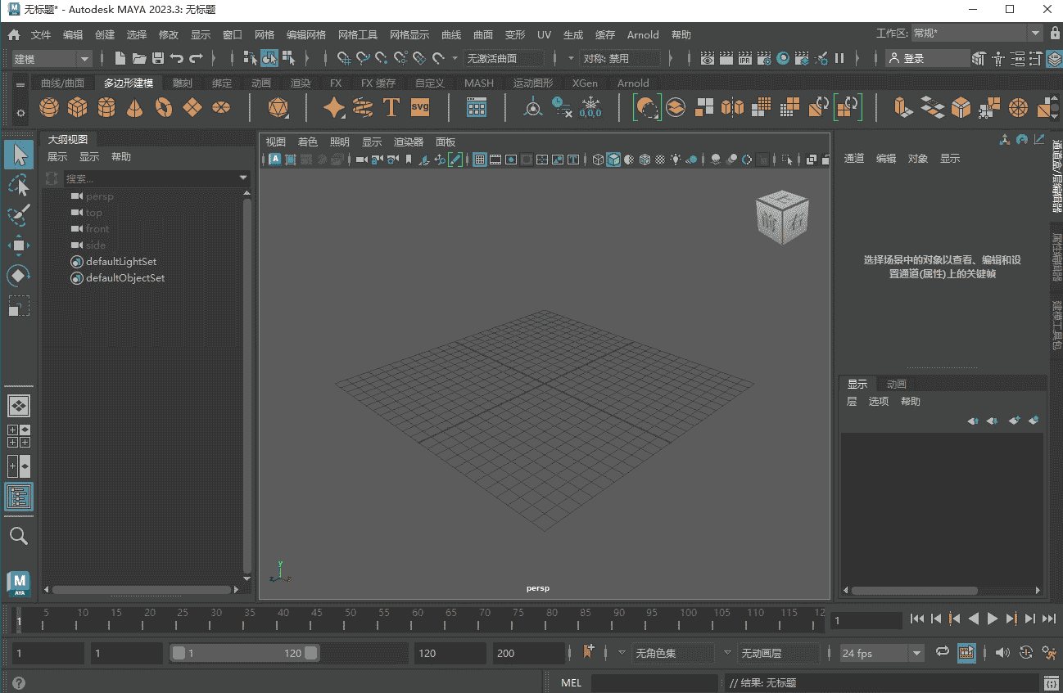Toggle select by component type mode
This screenshot has width=1063, height=693.
[x=288, y=58]
